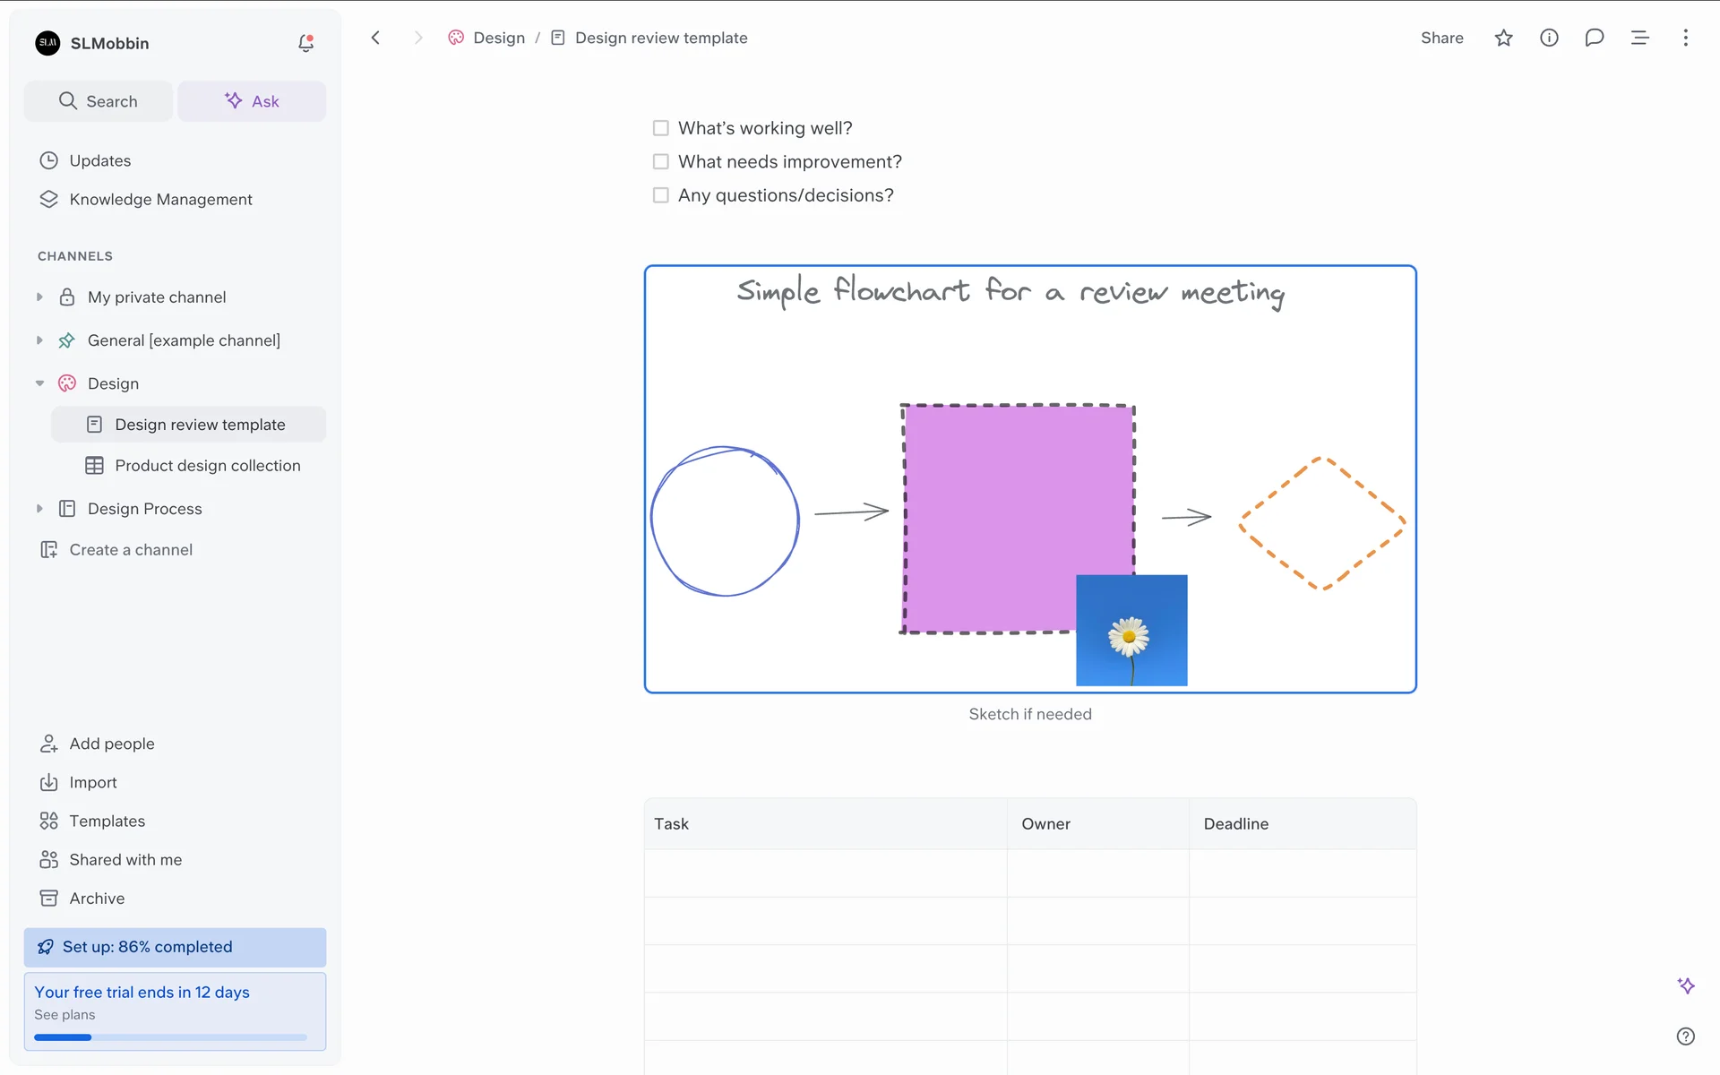Image resolution: width=1720 pixels, height=1075 pixels.
Task: Check the "What's working well?" box
Action: (x=661, y=128)
